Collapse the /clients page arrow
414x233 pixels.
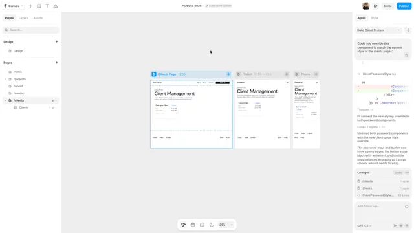[x=5, y=100]
